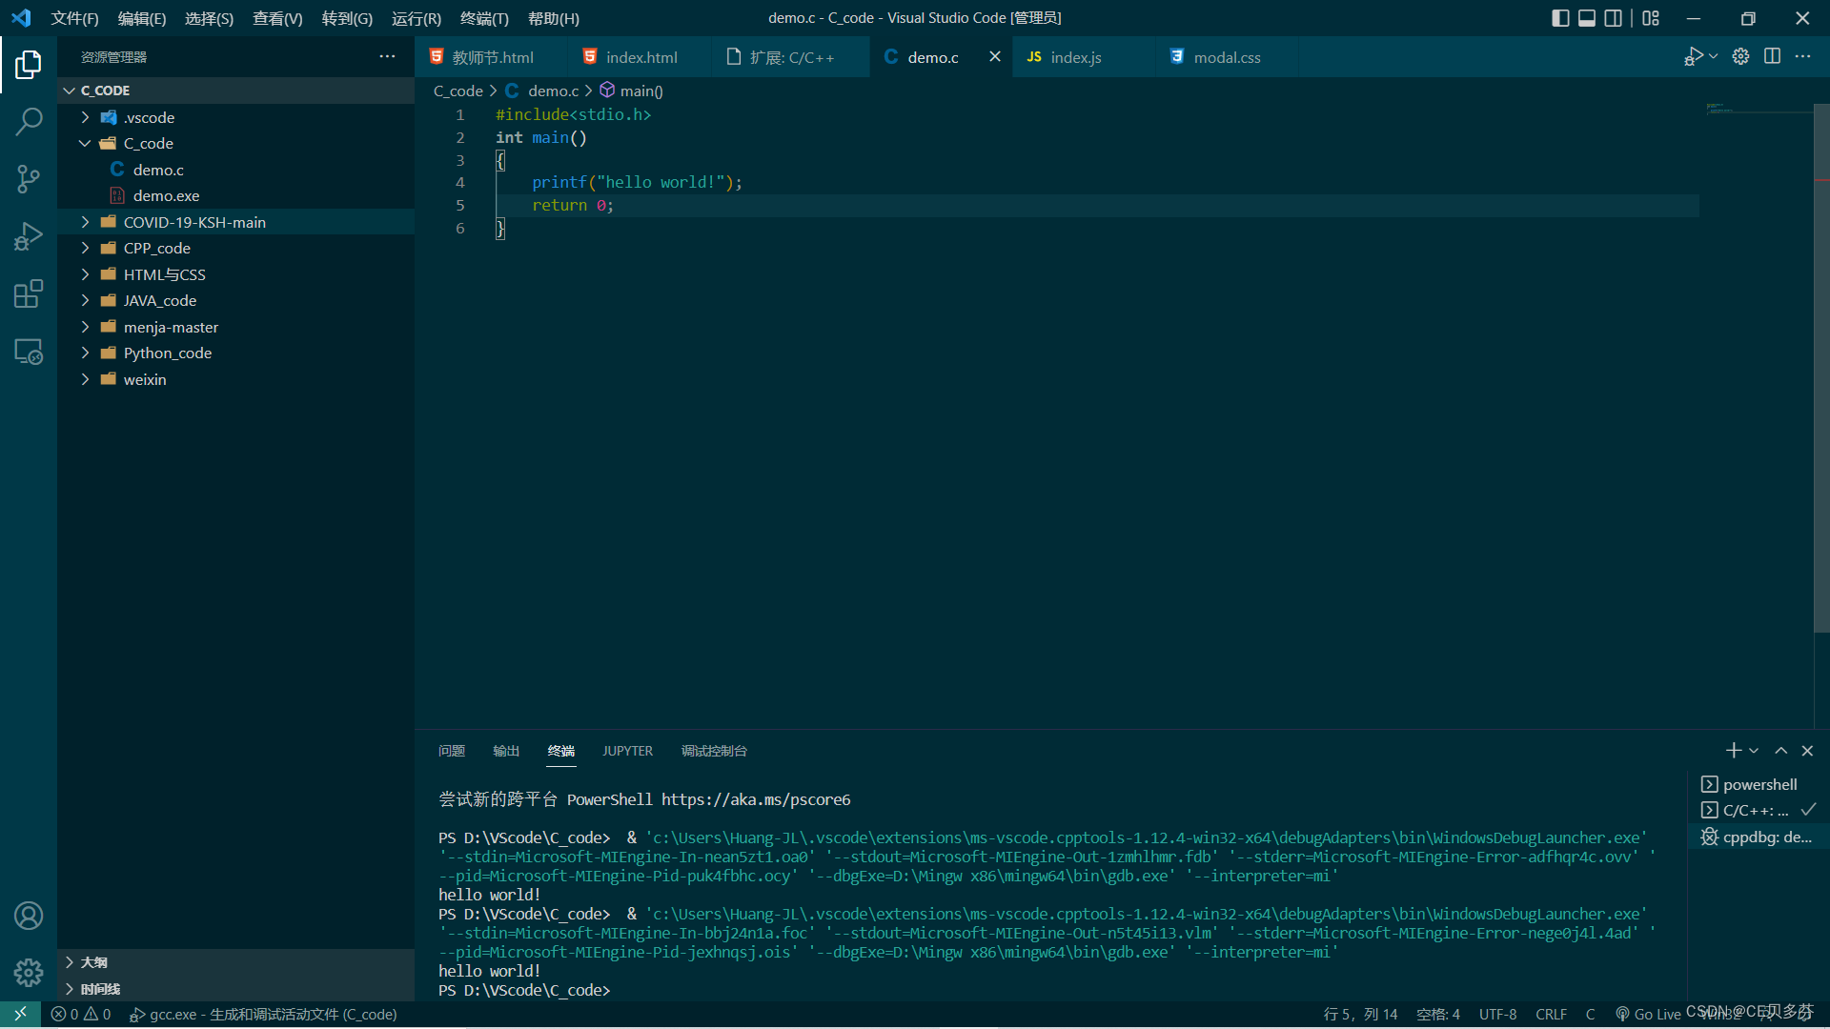The width and height of the screenshot is (1830, 1029).
Task: Open demo.exe in the file explorer
Action: coord(166,195)
